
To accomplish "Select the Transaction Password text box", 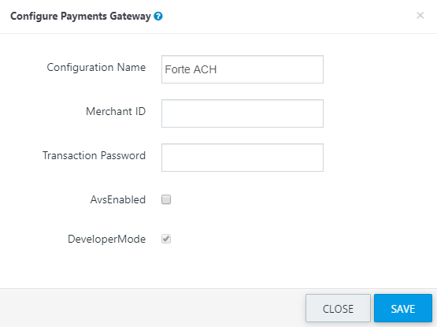I will click(243, 158).
